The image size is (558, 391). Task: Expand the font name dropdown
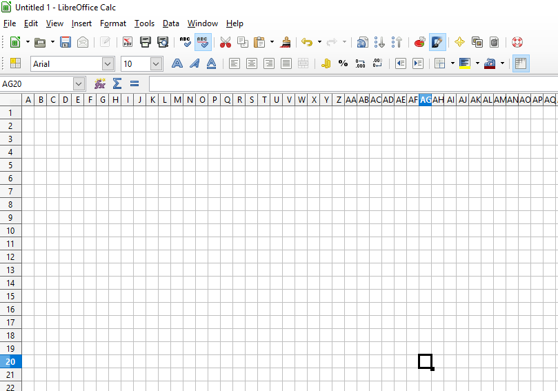(x=108, y=64)
